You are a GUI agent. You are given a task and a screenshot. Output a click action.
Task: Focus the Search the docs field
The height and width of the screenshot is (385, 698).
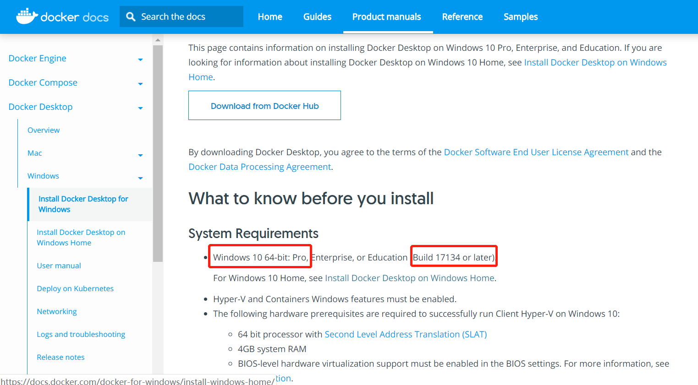pyautogui.click(x=181, y=16)
